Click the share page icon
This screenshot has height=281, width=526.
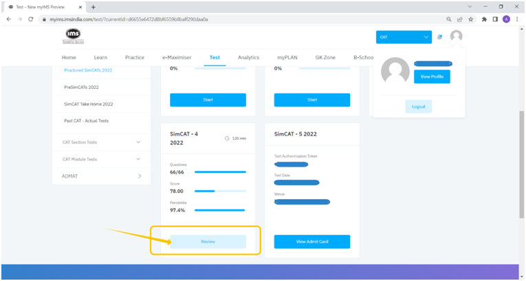coord(459,19)
